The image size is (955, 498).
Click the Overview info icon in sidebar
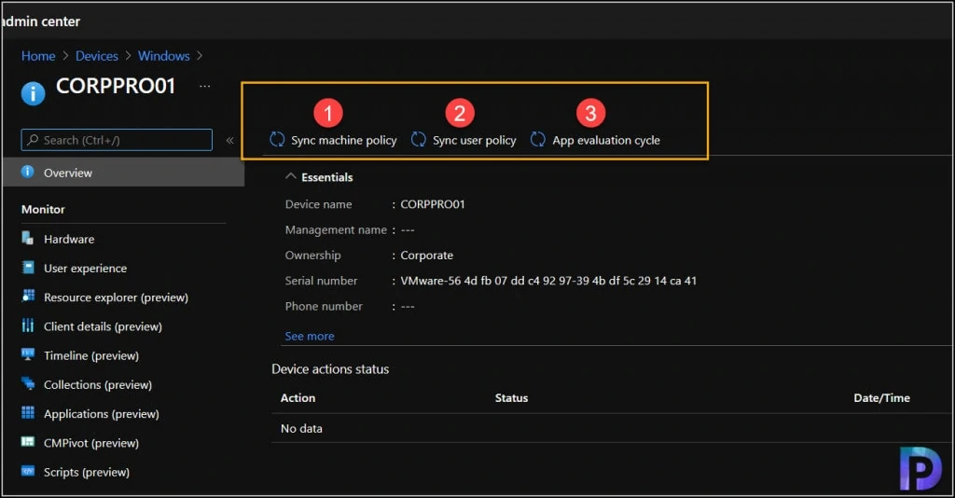coord(27,172)
